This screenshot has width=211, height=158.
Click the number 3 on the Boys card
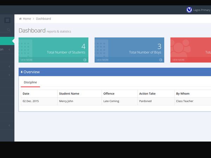tap(159, 46)
